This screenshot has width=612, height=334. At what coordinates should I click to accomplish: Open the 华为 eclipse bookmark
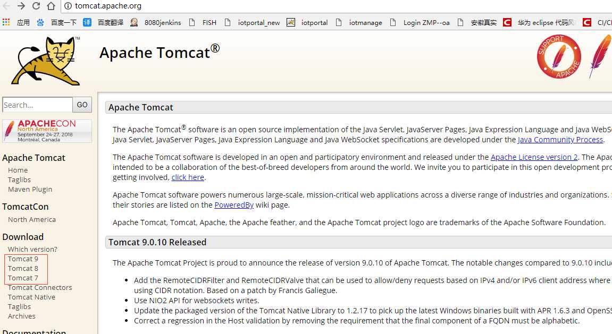tap(539, 23)
